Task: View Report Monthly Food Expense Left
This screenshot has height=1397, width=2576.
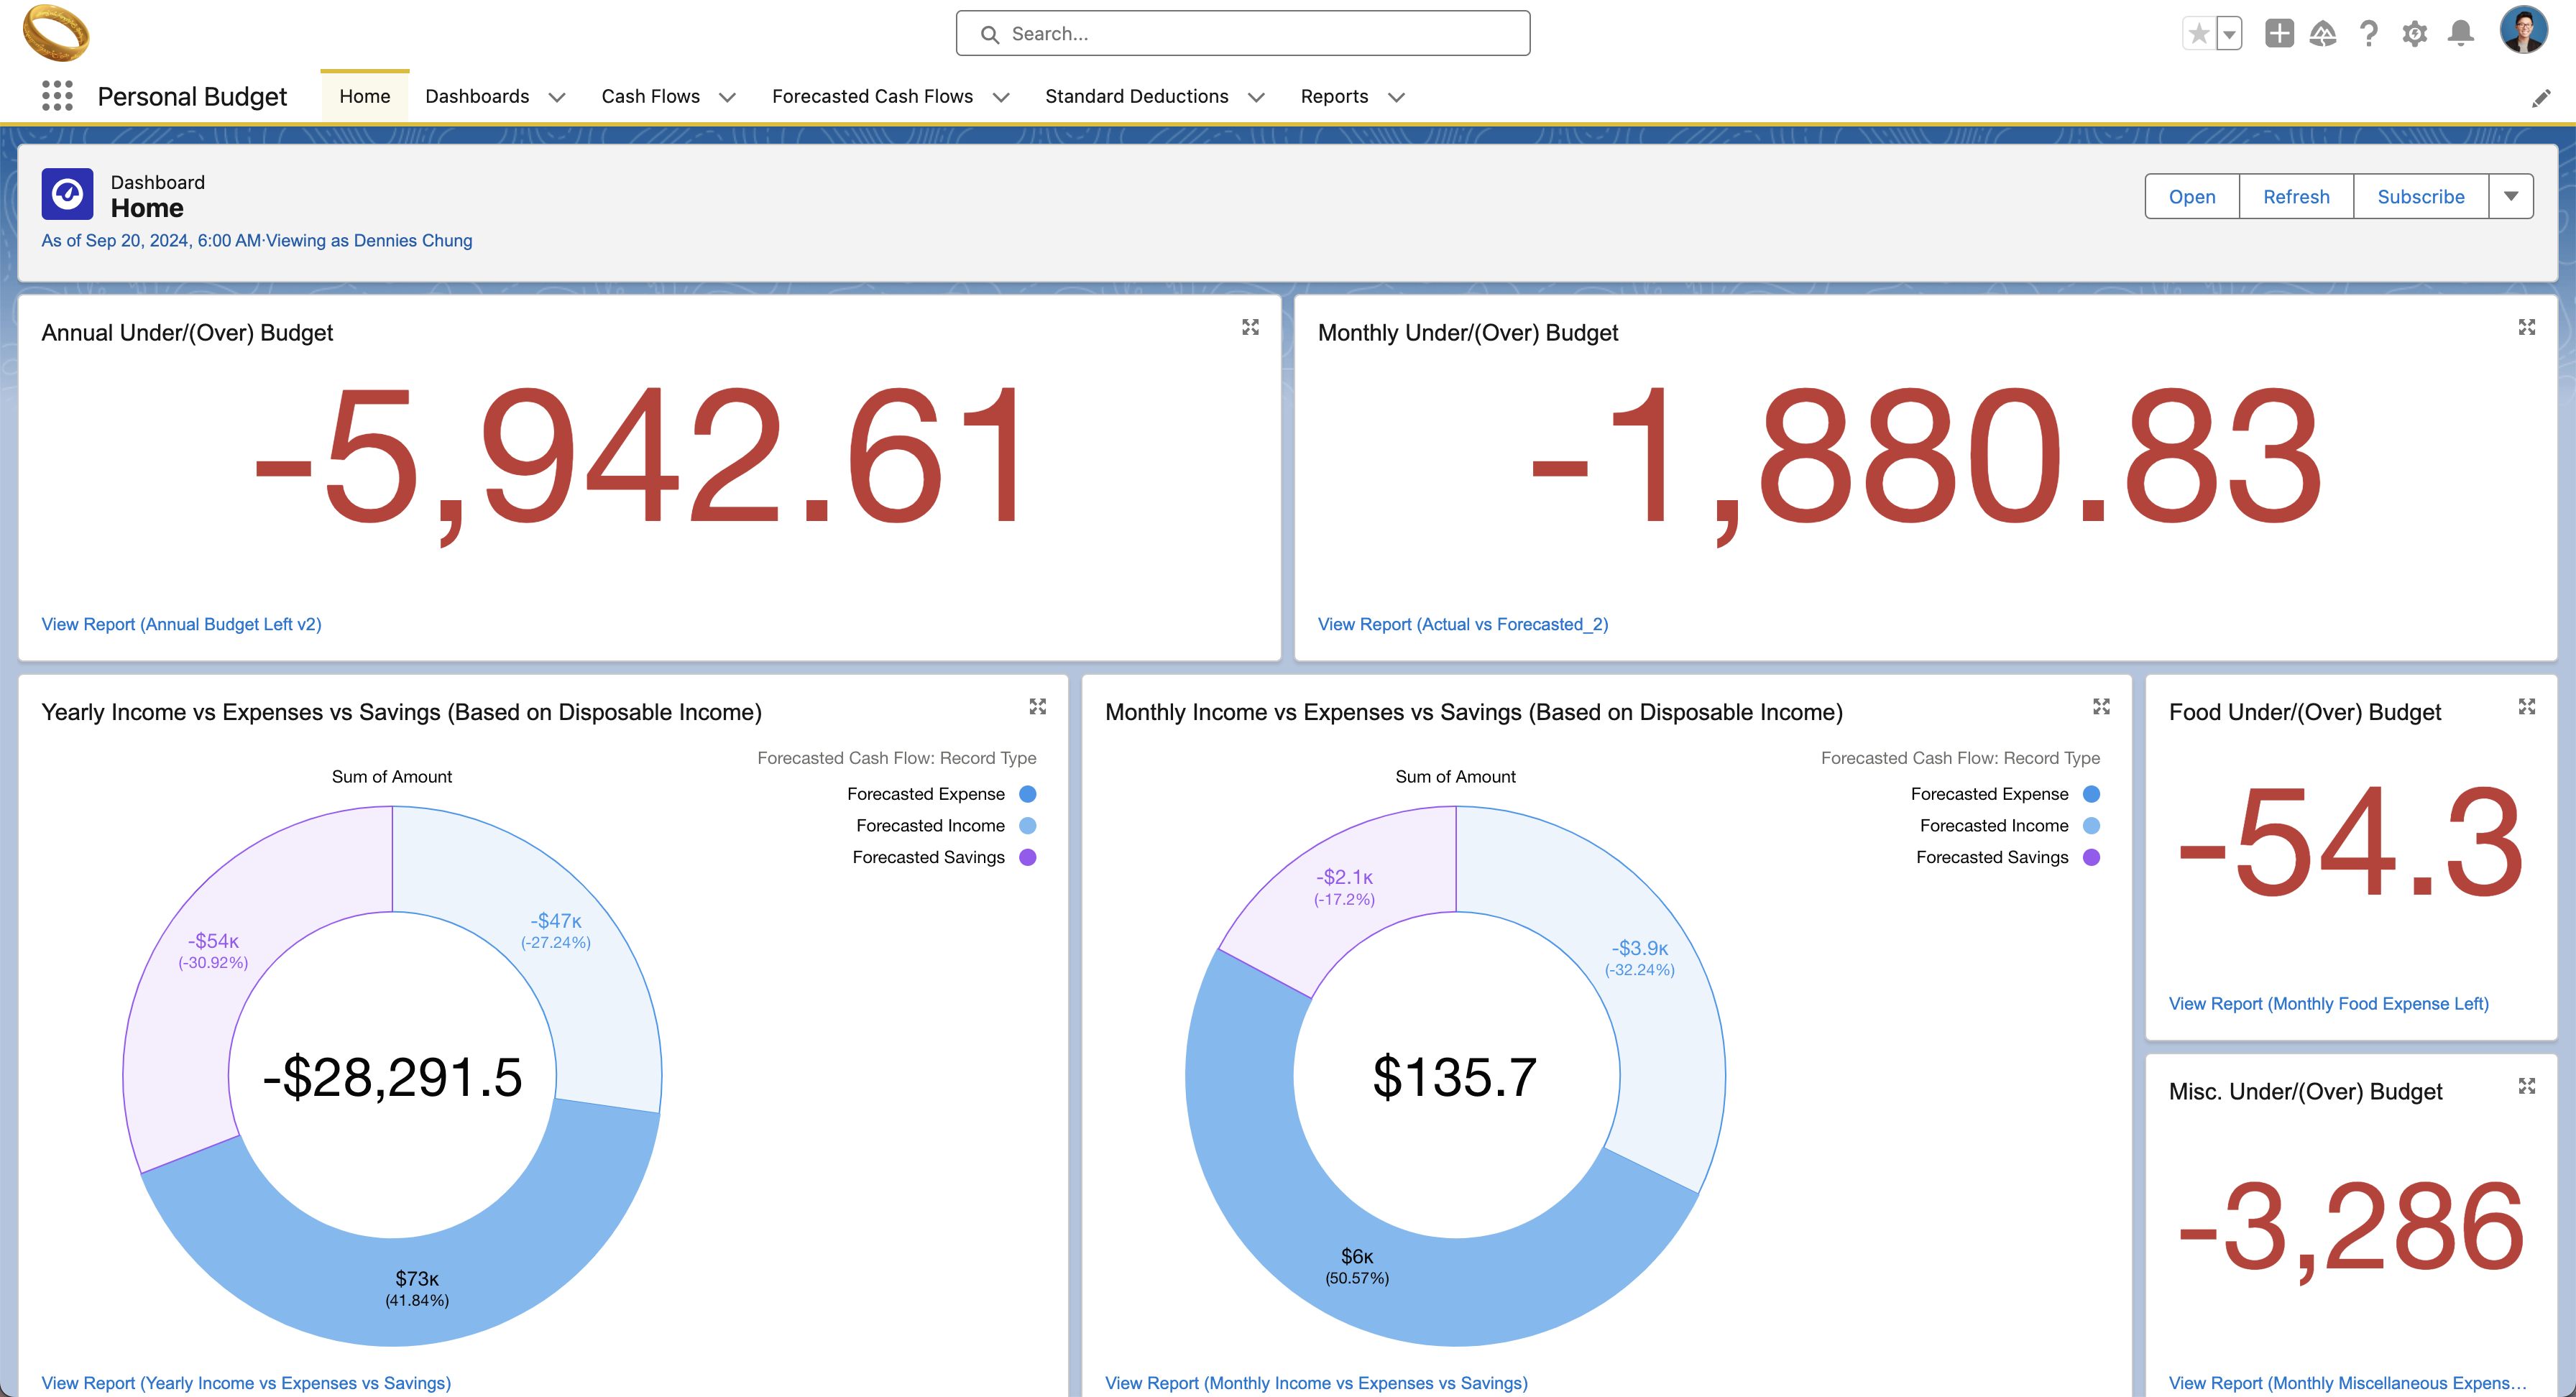Action: pos(2328,1003)
